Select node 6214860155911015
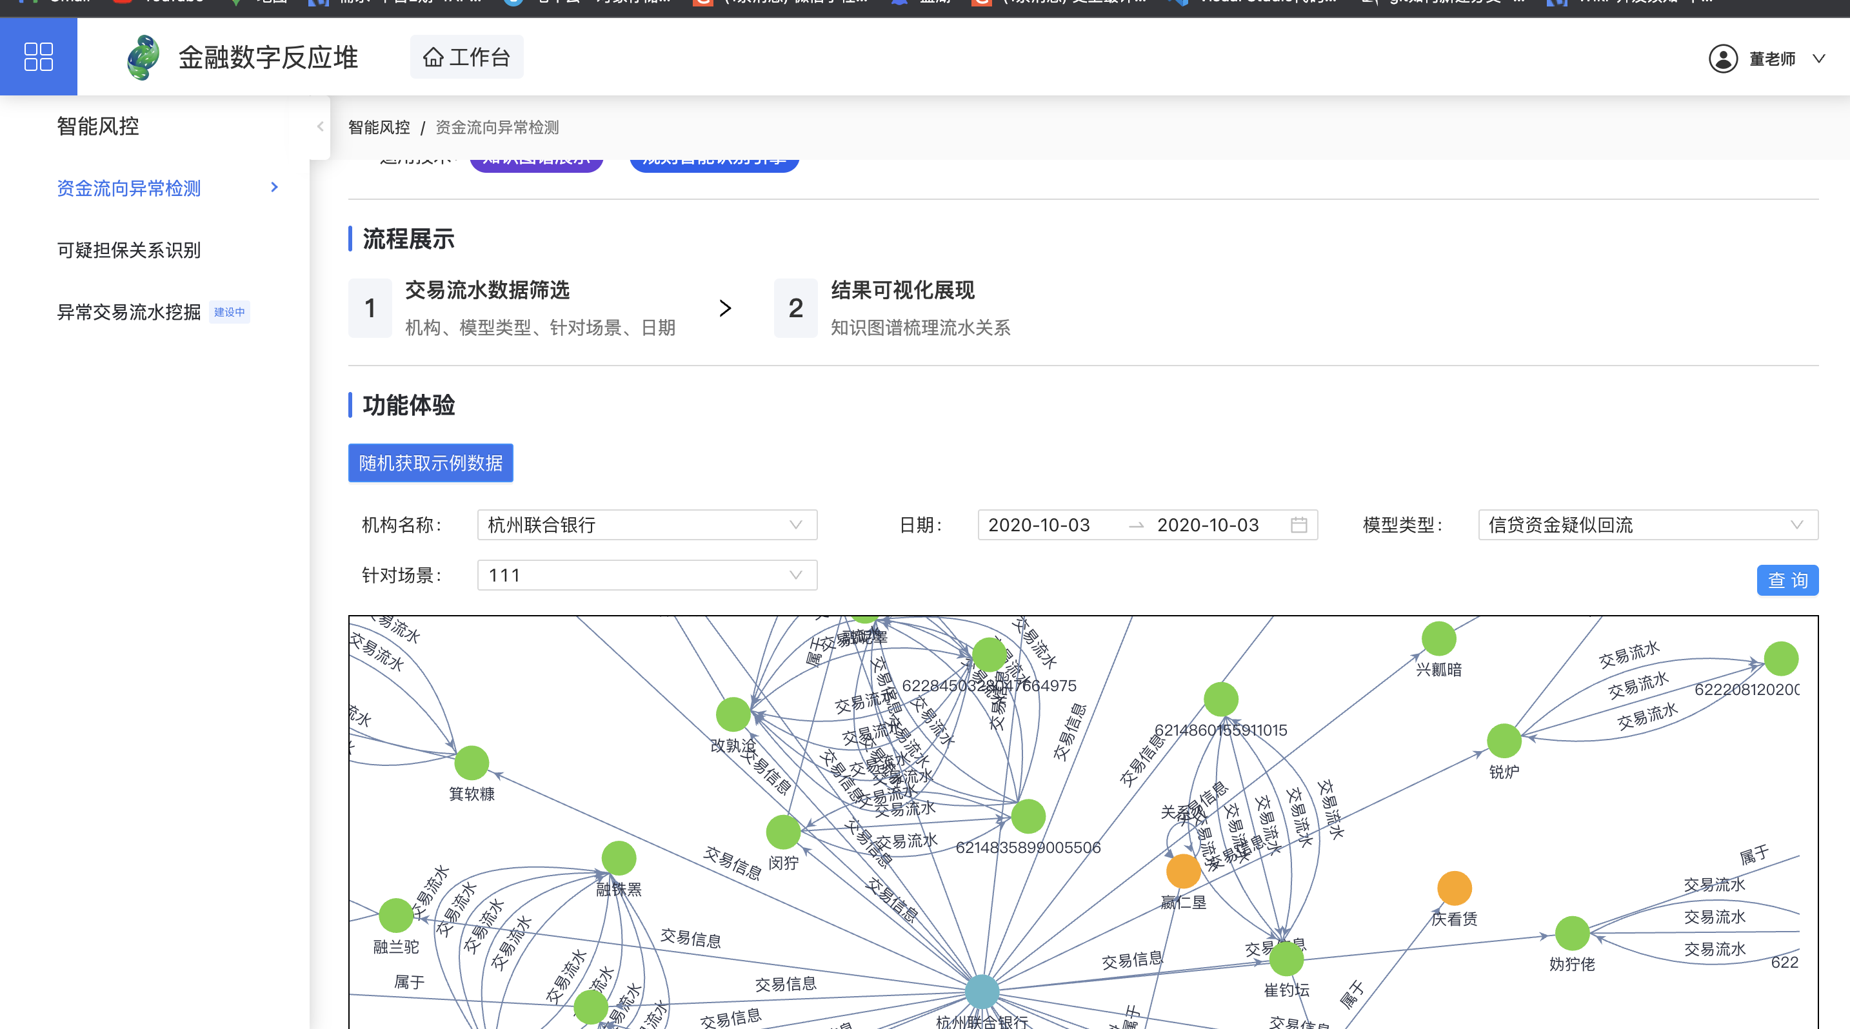This screenshot has width=1850, height=1029. coord(1221,699)
